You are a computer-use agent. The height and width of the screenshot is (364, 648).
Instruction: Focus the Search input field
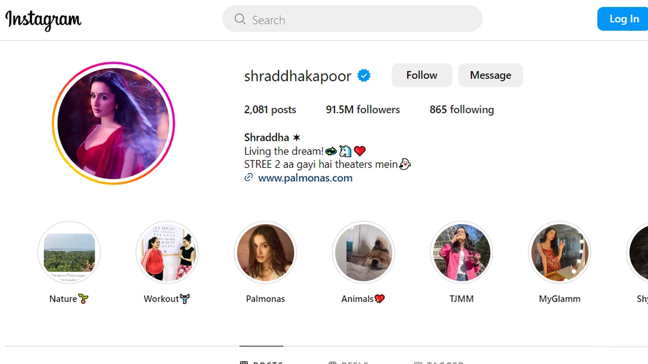pos(352,19)
